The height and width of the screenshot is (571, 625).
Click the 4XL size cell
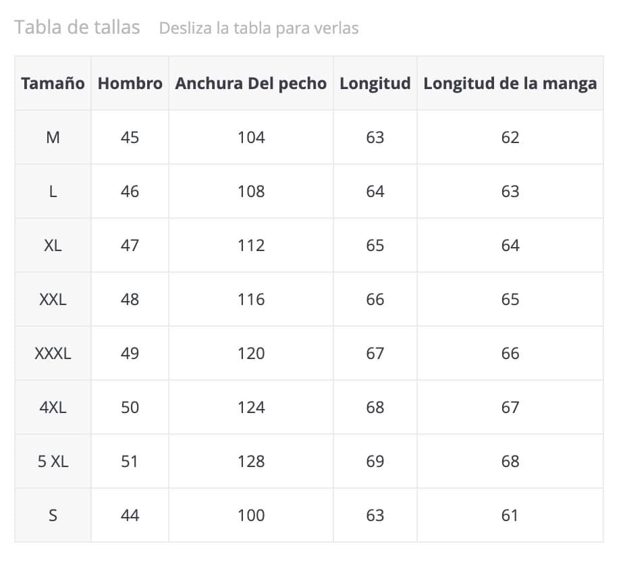tap(53, 408)
